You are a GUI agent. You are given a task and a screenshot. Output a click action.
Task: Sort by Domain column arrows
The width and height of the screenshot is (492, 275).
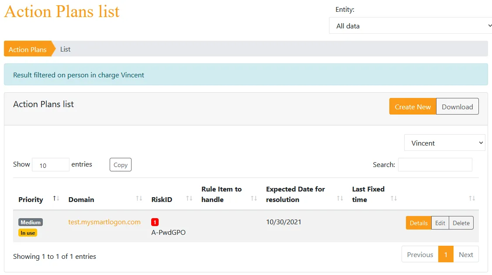click(139, 198)
